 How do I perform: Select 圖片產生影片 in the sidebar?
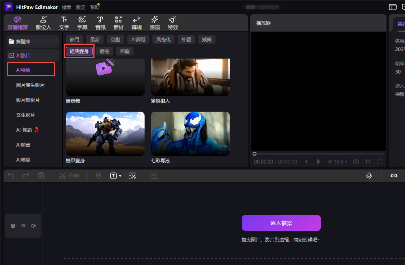click(x=30, y=85)
